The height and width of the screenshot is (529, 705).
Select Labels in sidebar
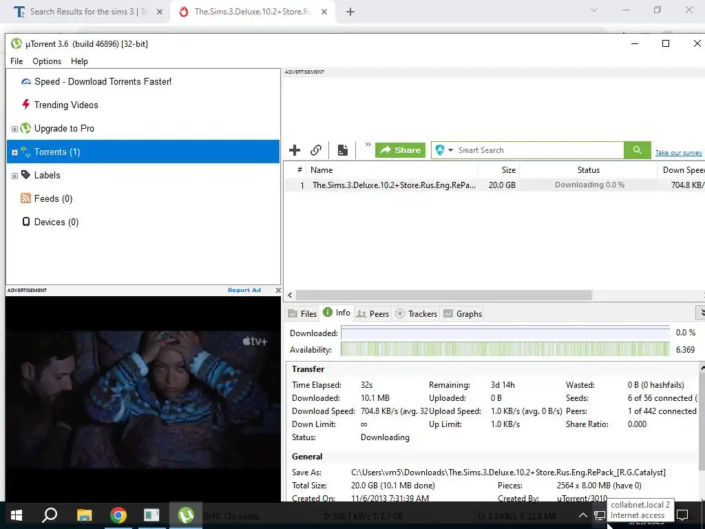[x=48, y=176]
